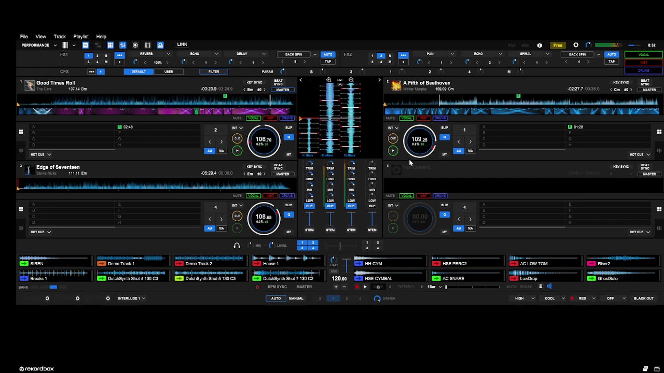Open deck 1 performance pad grid icon

point(21,132)
